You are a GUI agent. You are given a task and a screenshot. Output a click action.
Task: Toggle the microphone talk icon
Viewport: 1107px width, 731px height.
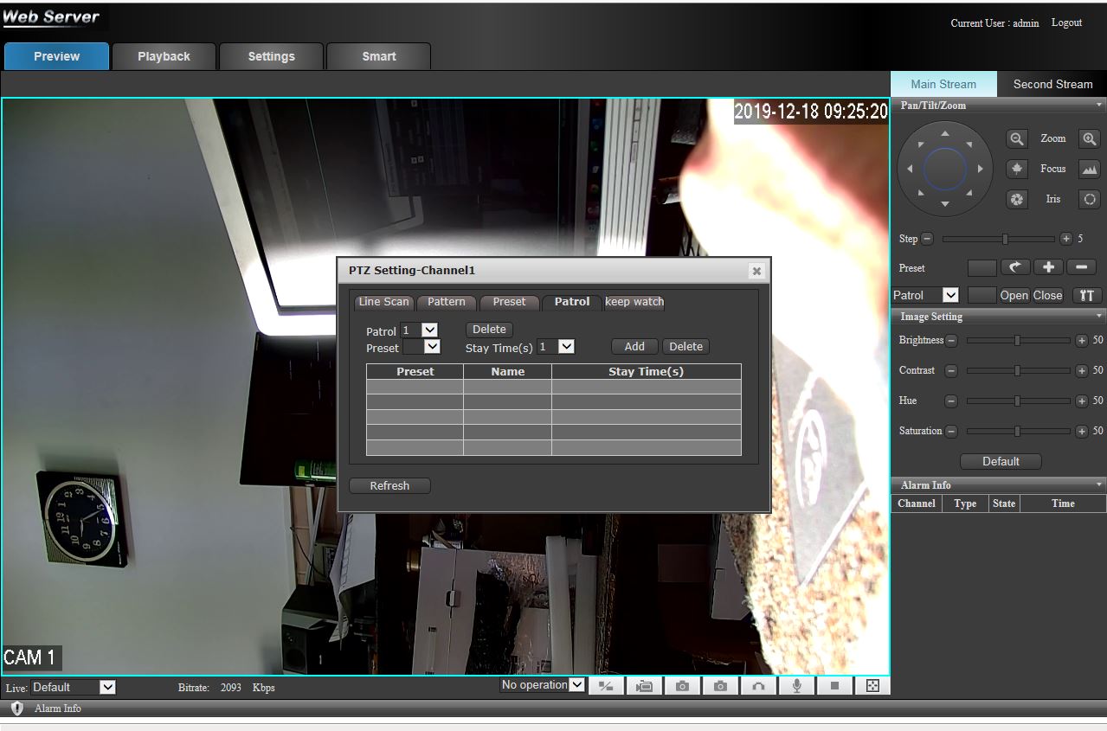click(x=796, y=686)
